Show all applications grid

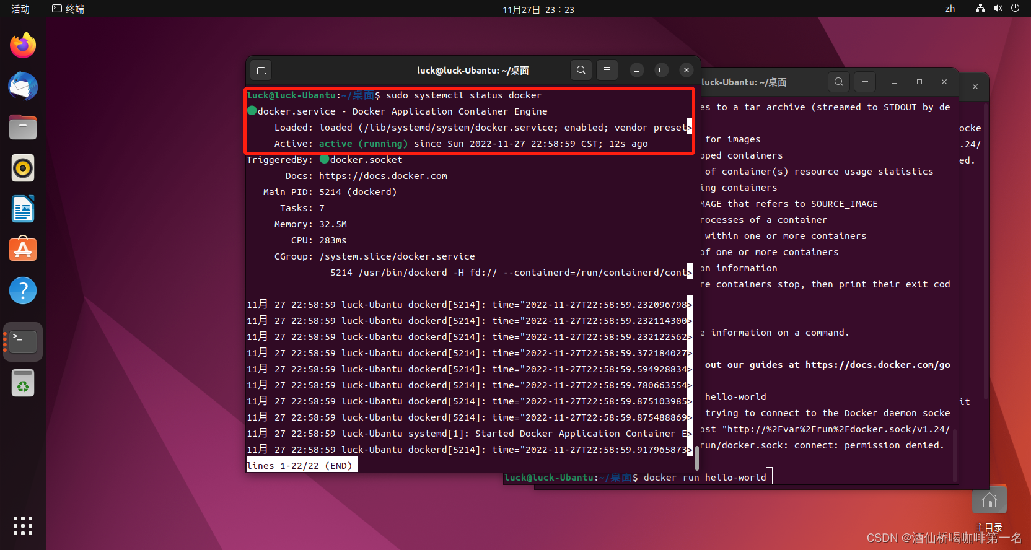click(23, 526)
